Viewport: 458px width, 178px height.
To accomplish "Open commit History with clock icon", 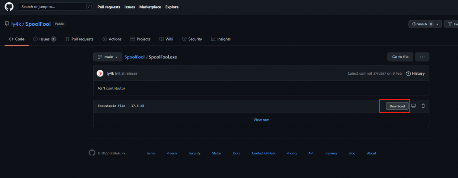I will (416, 73).
